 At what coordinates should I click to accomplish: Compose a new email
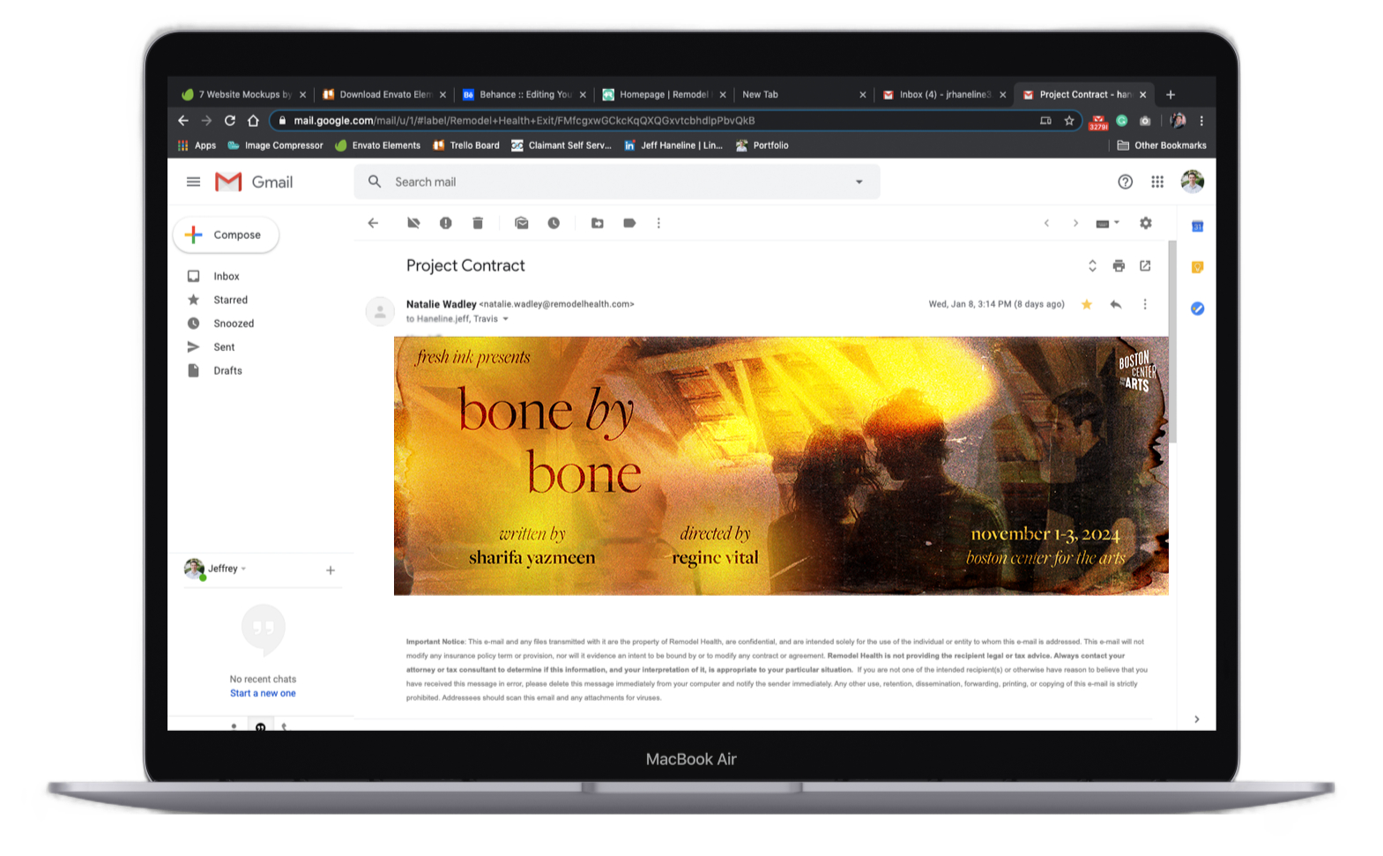click(226, 235)
